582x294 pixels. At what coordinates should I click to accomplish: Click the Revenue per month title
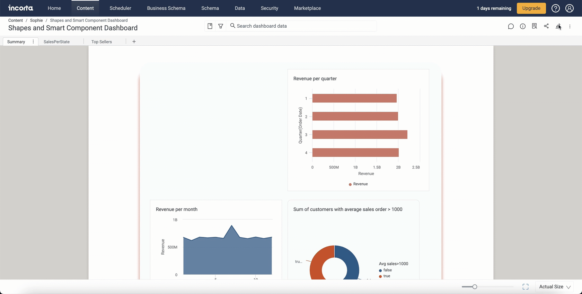click(x=177, y=209)
